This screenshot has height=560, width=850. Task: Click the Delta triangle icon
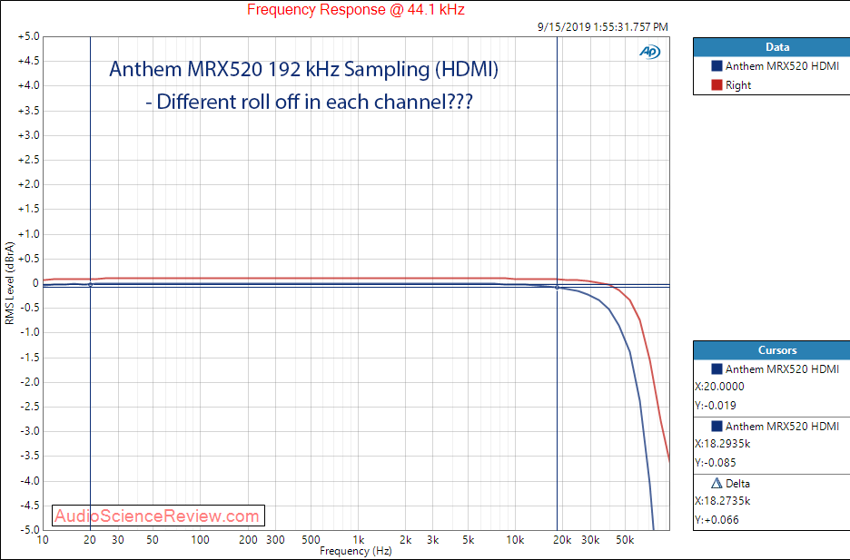pyautogui.click(x=717, y=483)
